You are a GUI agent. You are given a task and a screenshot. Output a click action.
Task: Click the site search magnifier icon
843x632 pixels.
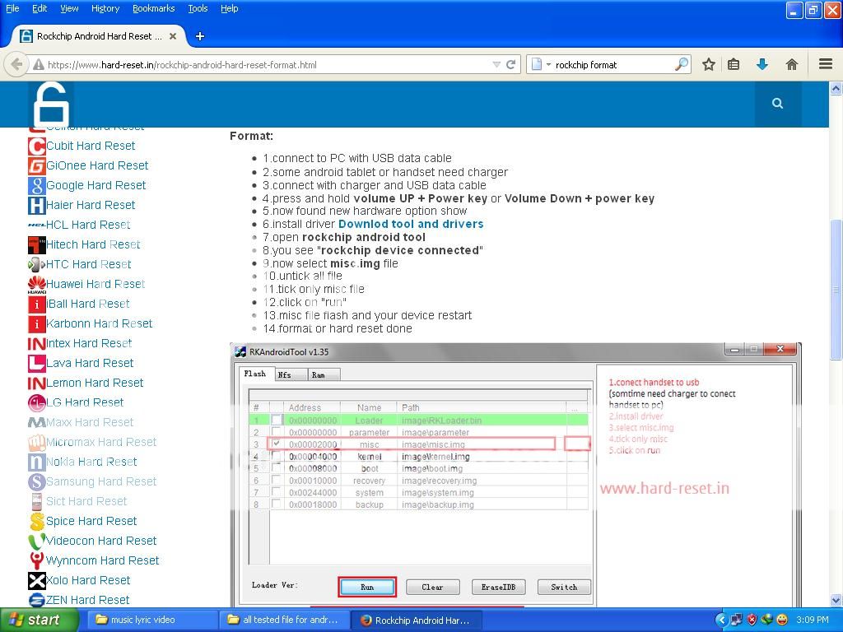click(777, 104)
